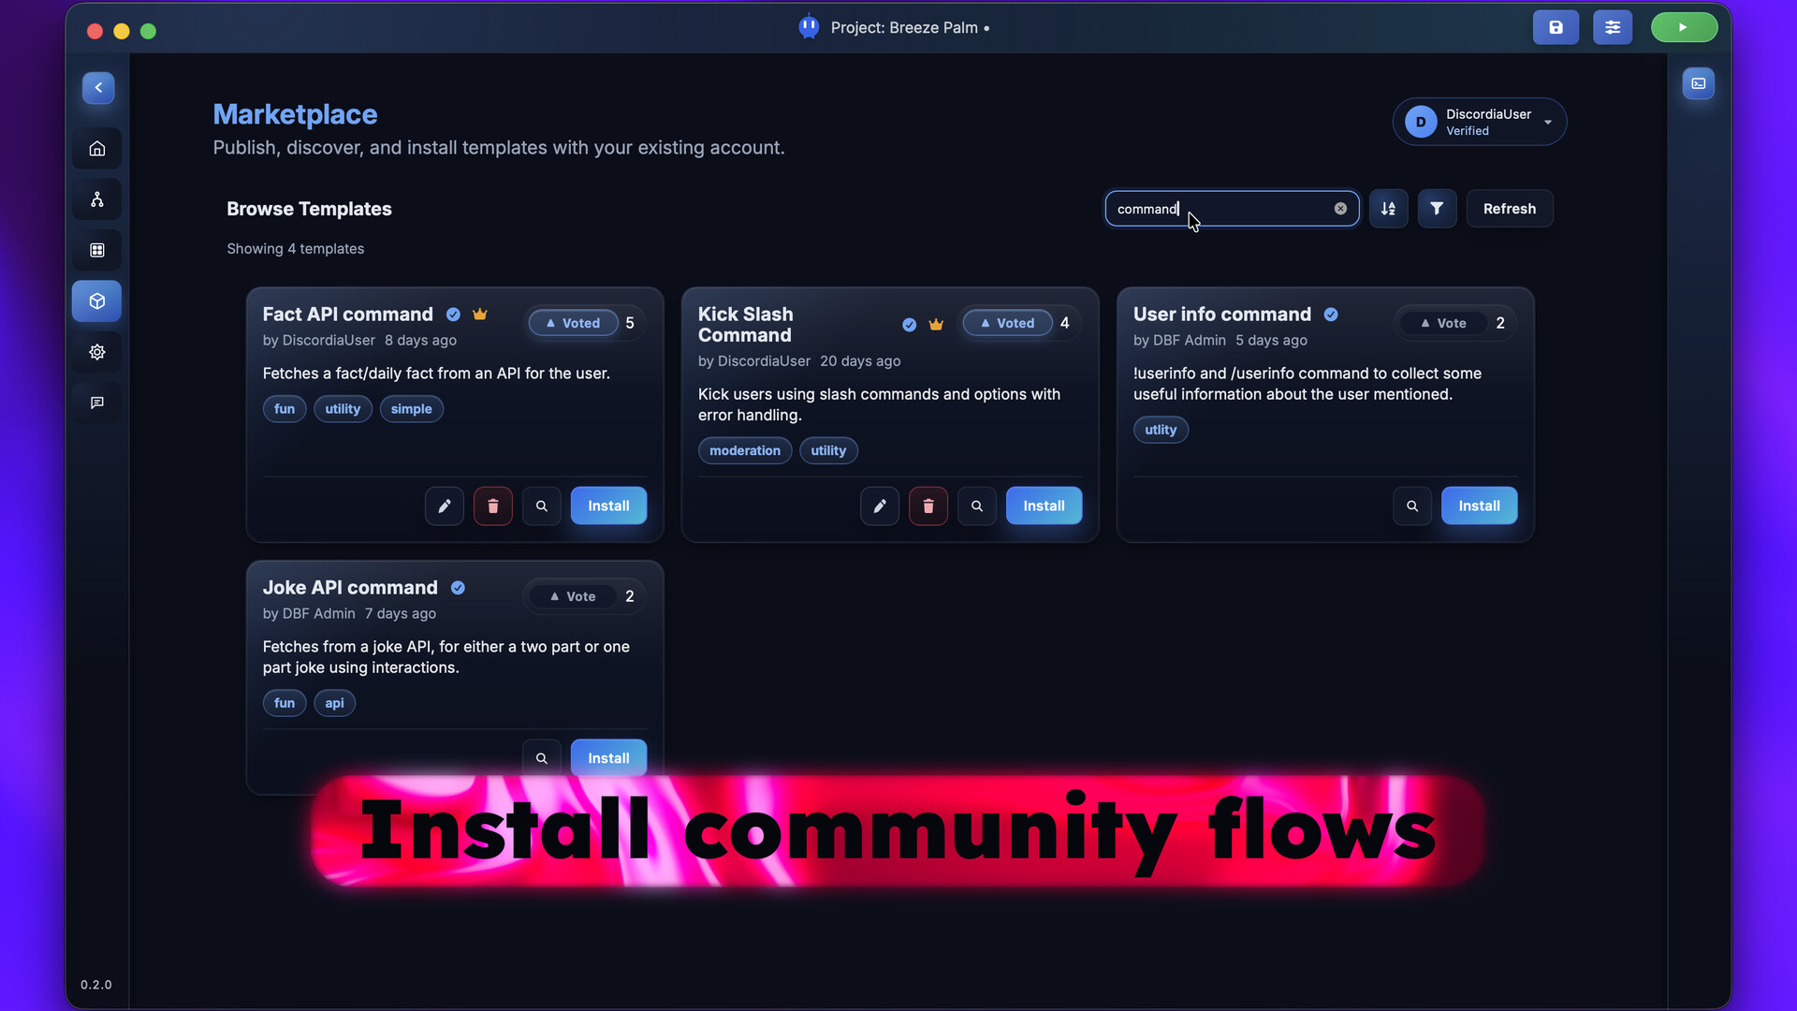Screen dimensions: 1797x1011
Task: Install the Kick Slash Command template
Action: [x=1044, y=505]
